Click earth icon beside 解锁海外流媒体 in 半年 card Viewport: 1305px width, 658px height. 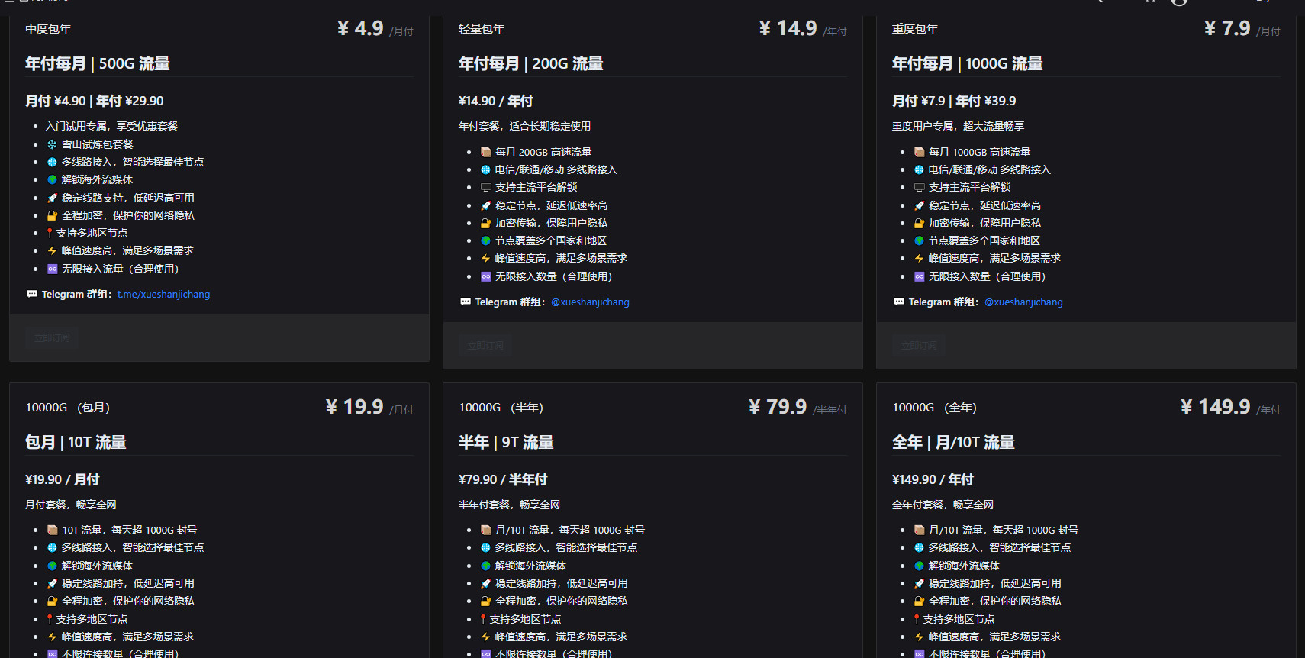(x=485, y=566)
